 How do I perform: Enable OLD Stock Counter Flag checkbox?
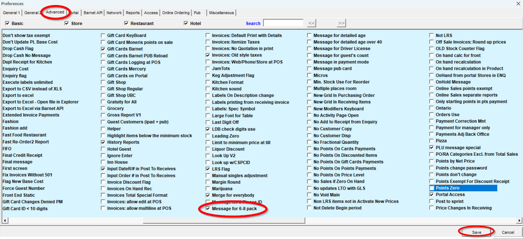pos(432,49)
